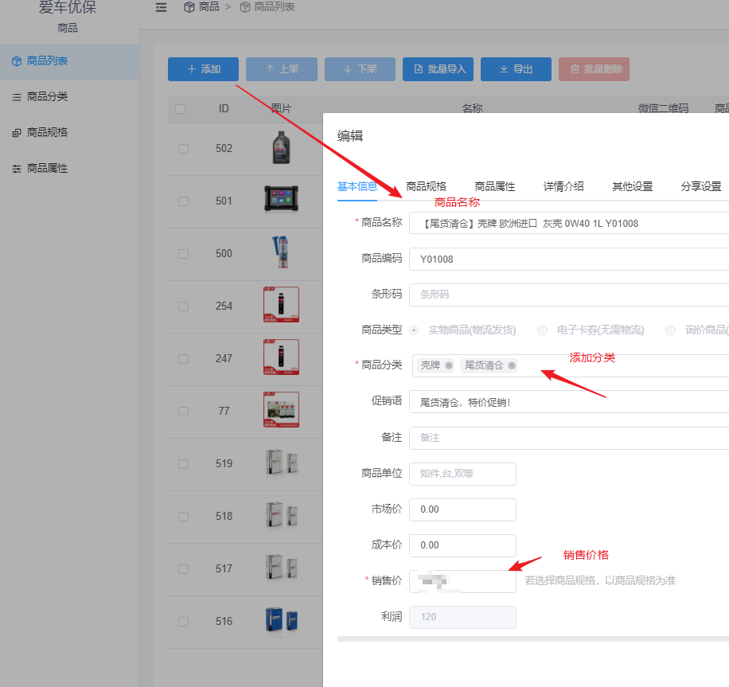729x687 pixels.
Task: Open 商品规格 from the sidebar
Action: click(x=49, y=132)
